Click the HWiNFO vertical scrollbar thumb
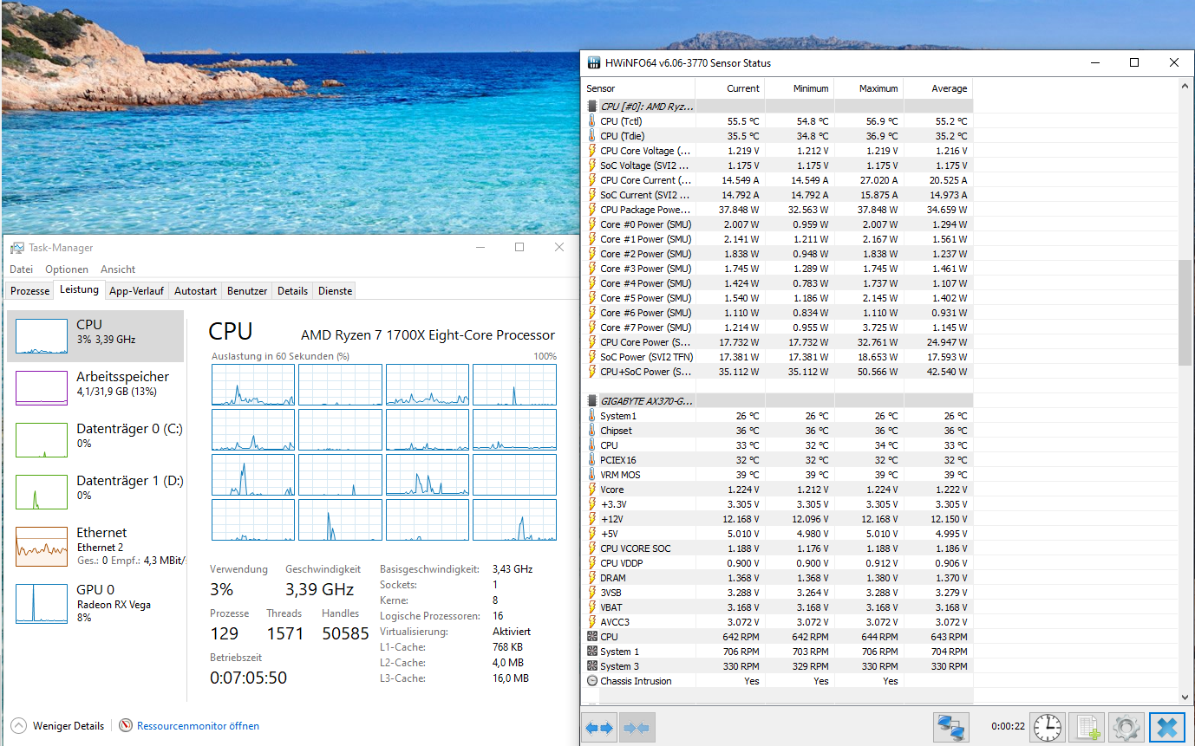The height and width of the screenshot is (746, 1195). (1185, 312)
